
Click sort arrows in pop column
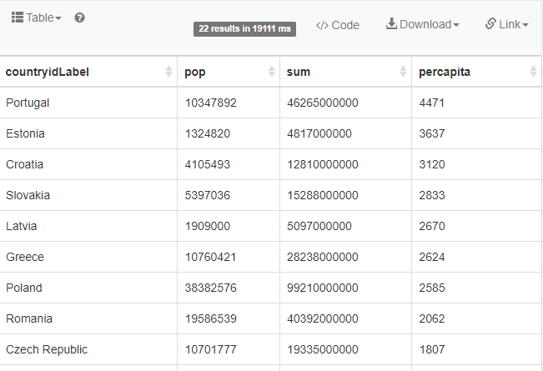(271, 73)
